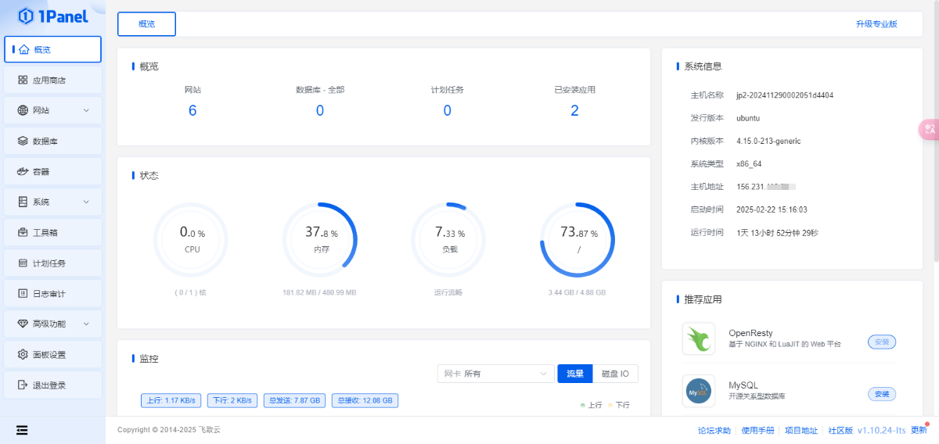Open the Database (数据库) stack icon
The image size is (939, 444).
click(23, 141)
